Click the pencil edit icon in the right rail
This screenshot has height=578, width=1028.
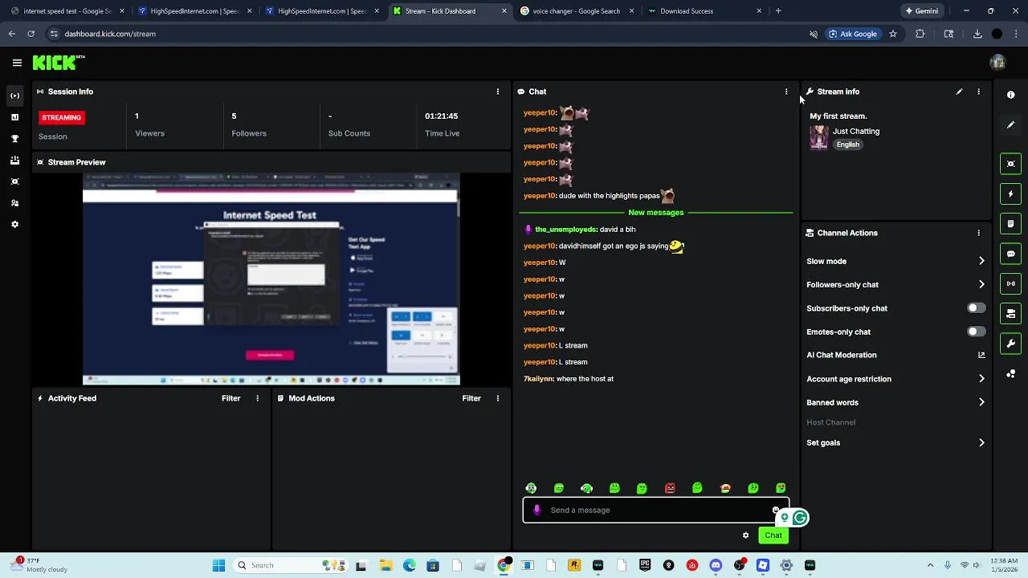click(x=1010, y=125)
